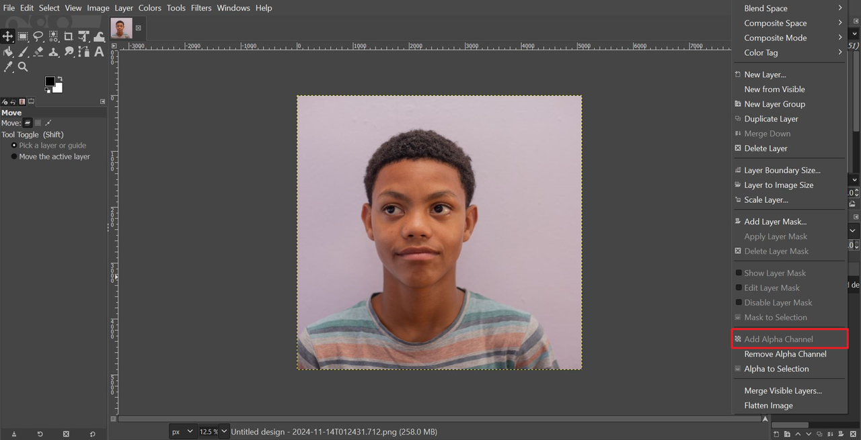861x440 pixels.
Task: Open the dock tab configuration menu
Action: [x=103, y=101]
